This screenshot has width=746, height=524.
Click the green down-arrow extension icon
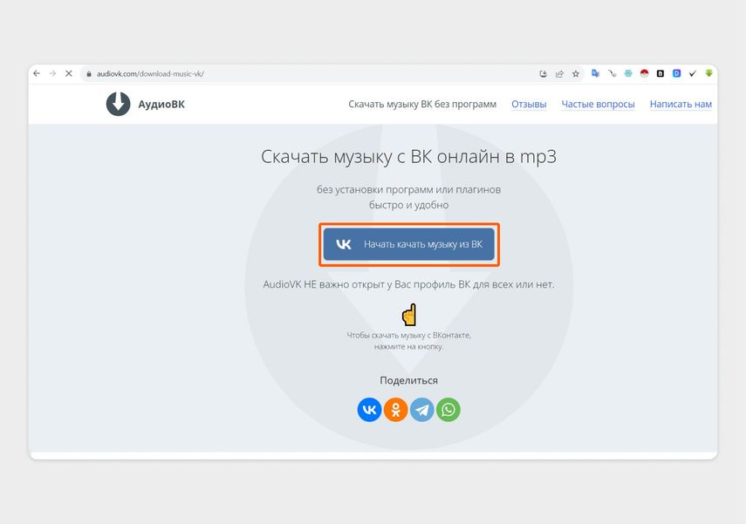point(708,73)
